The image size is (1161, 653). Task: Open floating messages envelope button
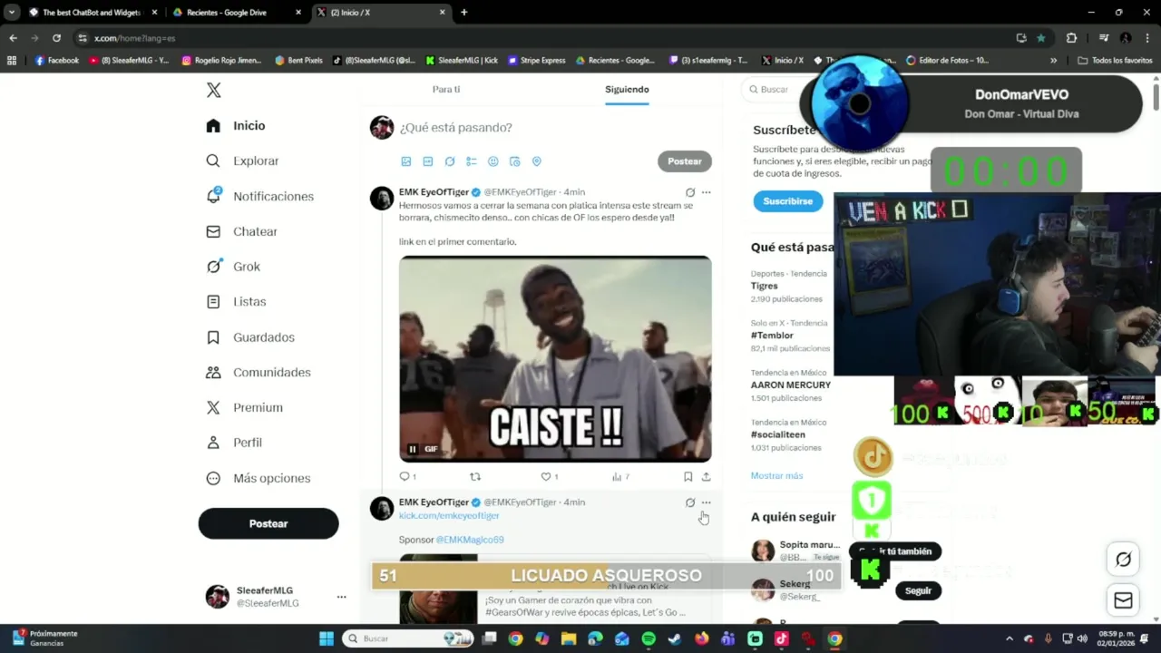tap(1123, 600)
